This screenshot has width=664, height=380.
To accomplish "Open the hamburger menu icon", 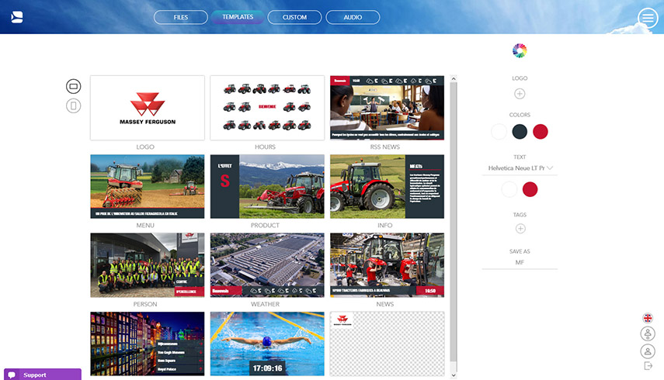I will (648, 18).
